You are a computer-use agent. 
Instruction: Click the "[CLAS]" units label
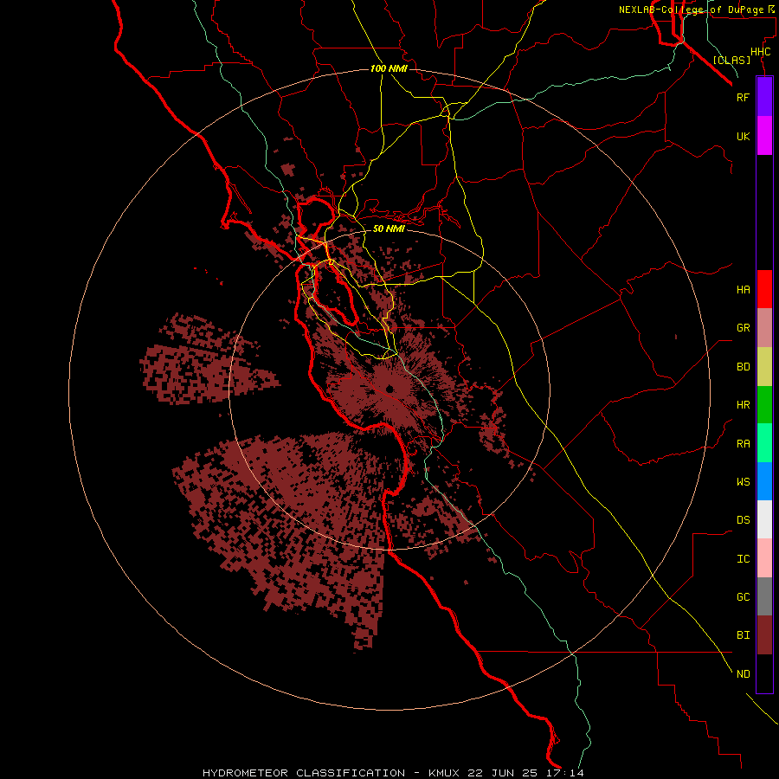pos(731,60)
